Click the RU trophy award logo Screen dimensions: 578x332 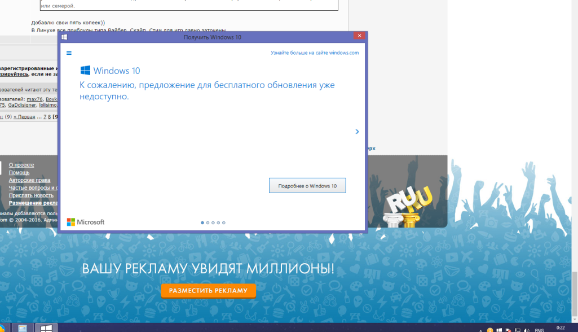pos(407,206)
